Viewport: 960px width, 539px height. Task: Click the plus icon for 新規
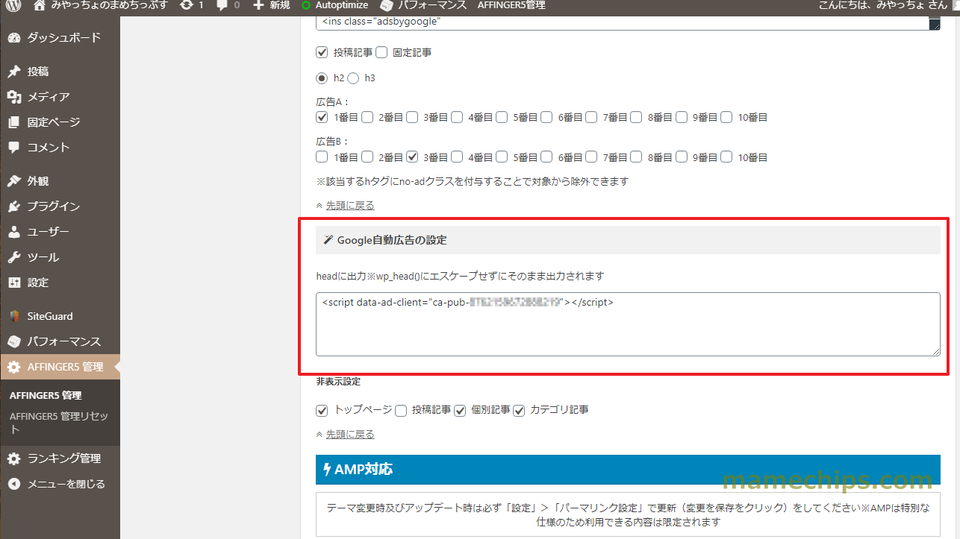258,5
